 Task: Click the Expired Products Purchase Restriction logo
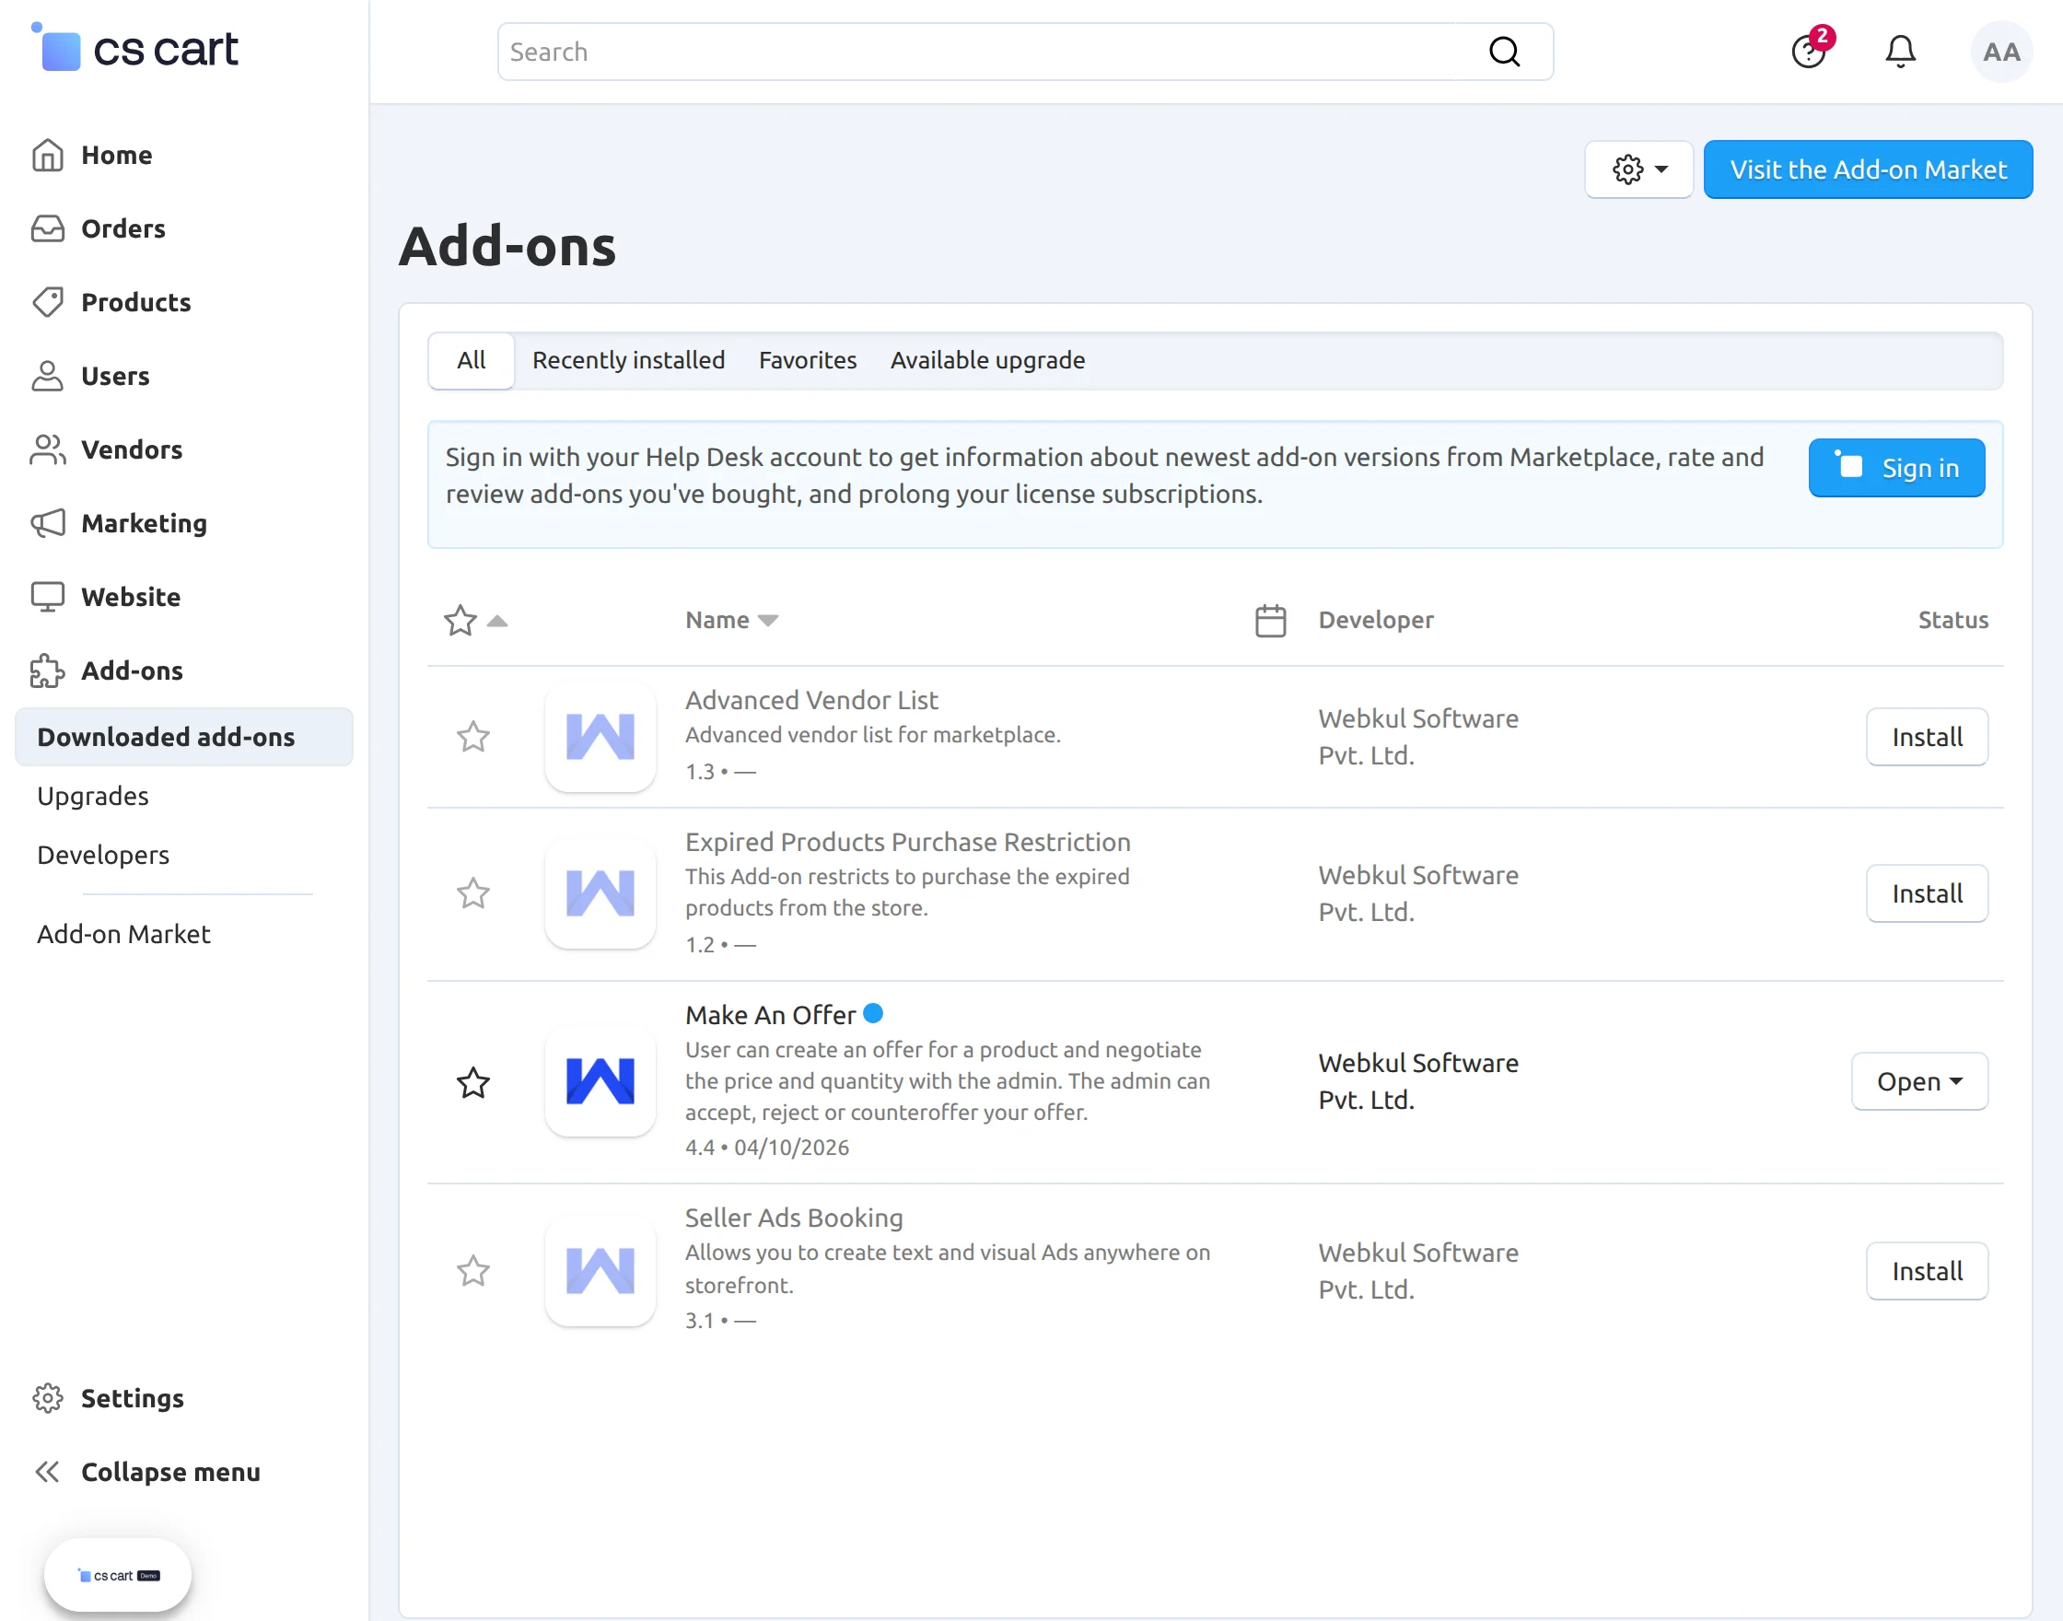(600, 893)
